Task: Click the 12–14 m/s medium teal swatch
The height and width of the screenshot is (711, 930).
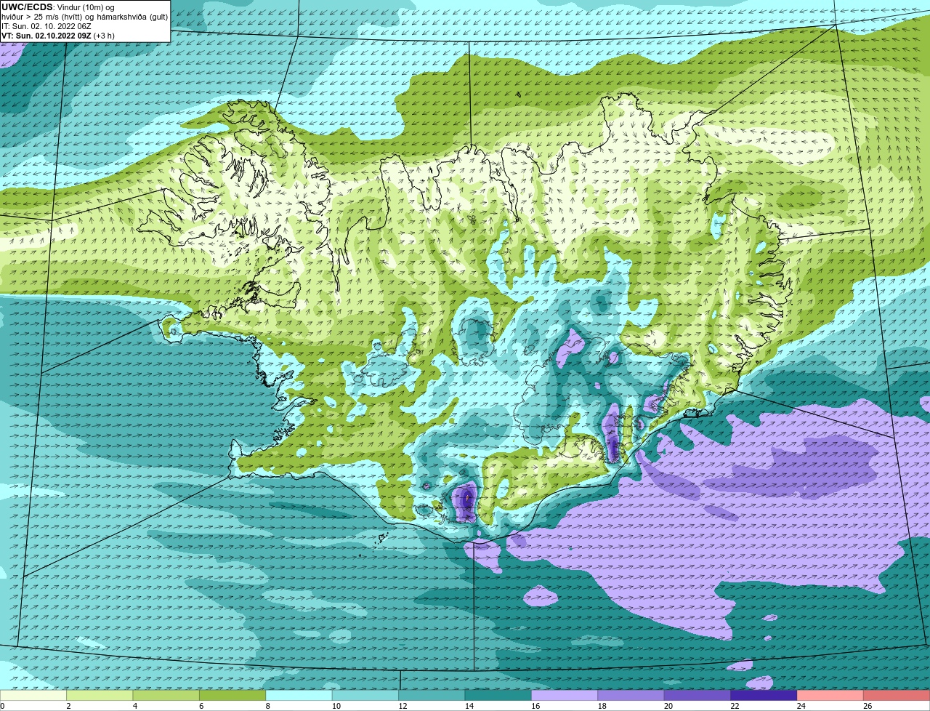Action: 432,695
